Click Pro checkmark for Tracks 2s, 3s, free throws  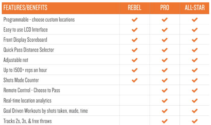[165, 121]
